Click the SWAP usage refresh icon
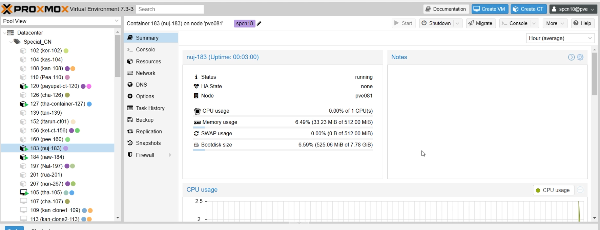This screenshot has width=600, height=230. pyautogui.click(x=196, y=134)
